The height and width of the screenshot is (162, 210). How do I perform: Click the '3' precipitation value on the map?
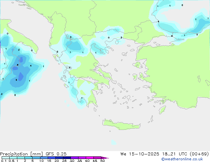pos(2,94)
